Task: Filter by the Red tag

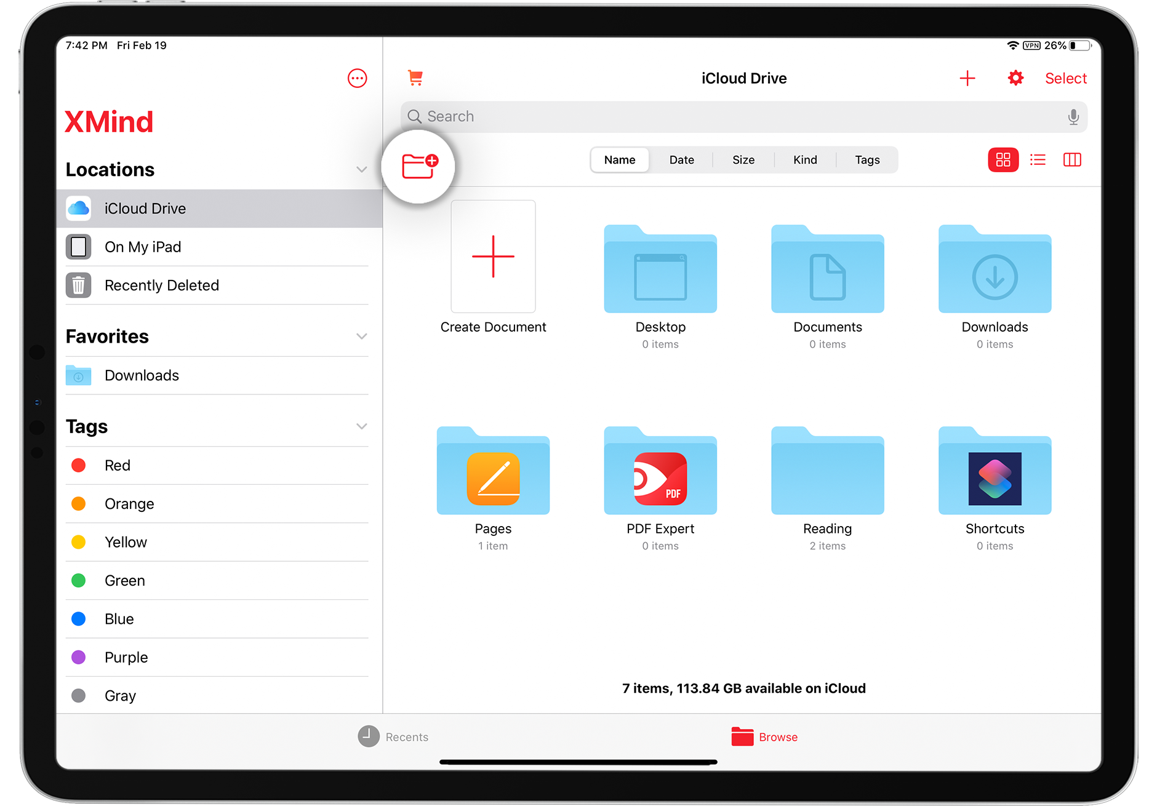Action: tap(219, 466)
